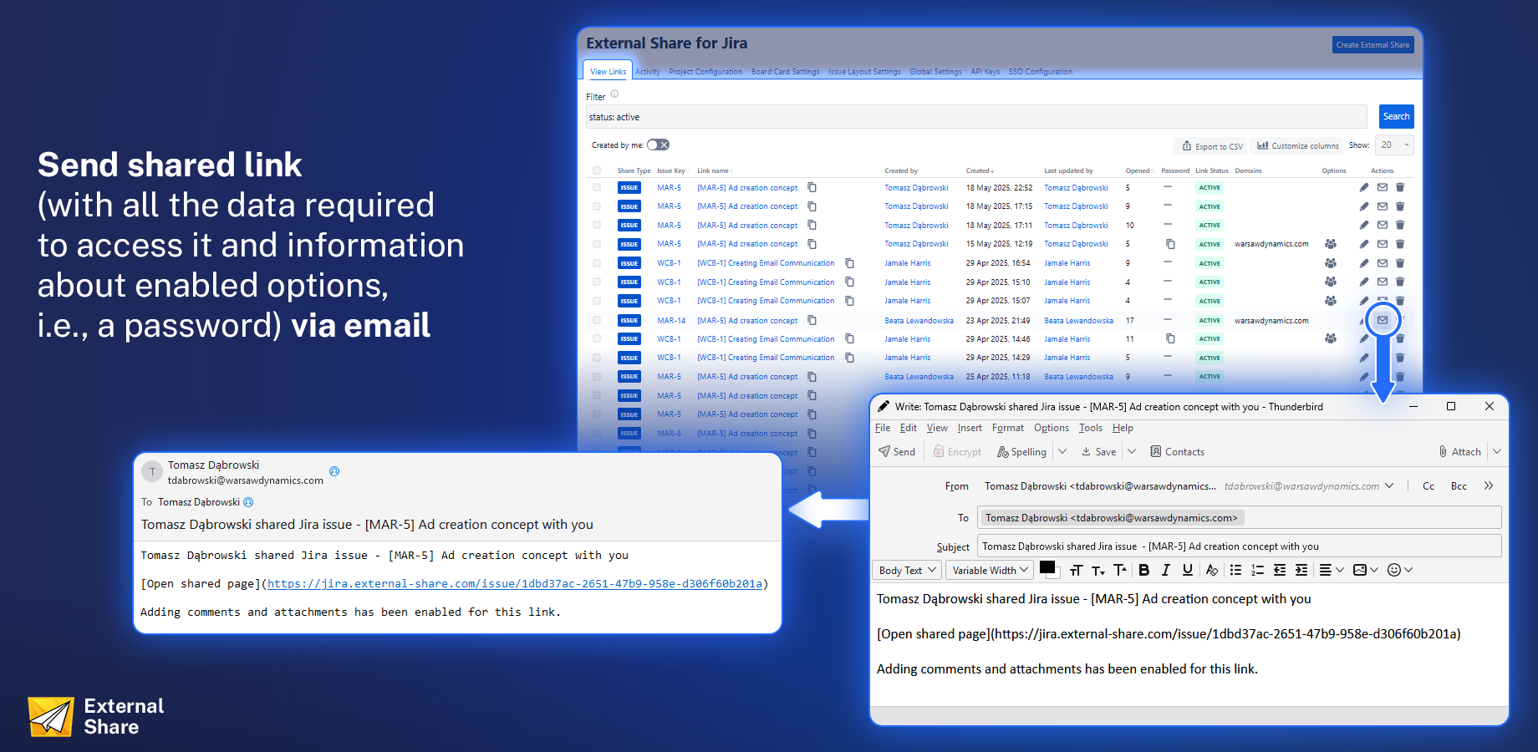Delete the link created 29 Apr 2025, 14:29
The width and height of the screenshot is (1538, 752).
1400,358
